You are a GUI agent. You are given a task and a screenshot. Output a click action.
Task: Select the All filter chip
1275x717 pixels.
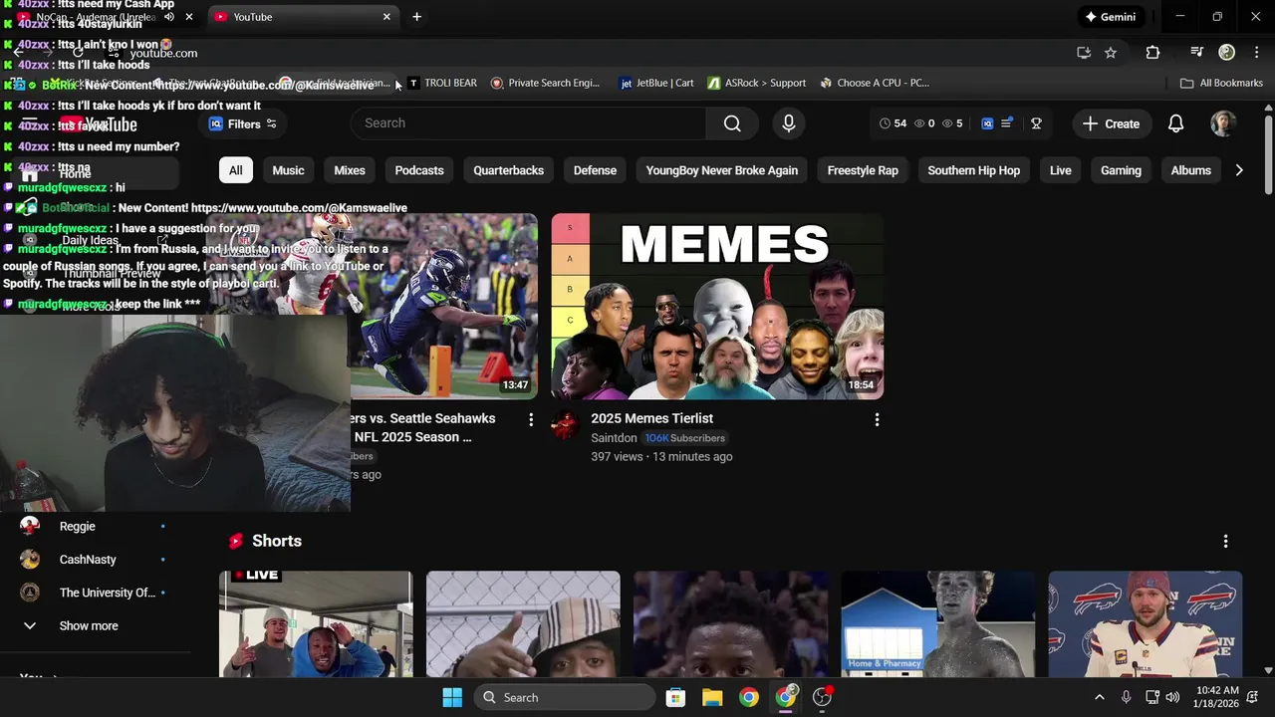tap(235, 170)
